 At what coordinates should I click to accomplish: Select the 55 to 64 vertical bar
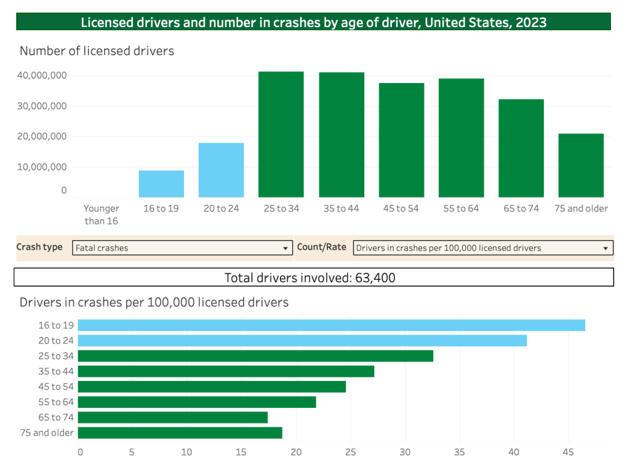(x=461, y=138)
